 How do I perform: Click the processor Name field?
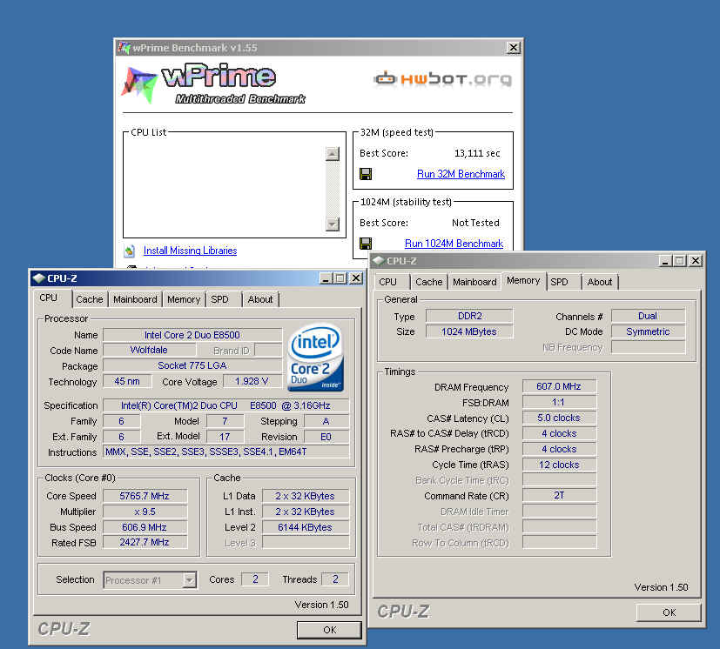pos(192,335)
